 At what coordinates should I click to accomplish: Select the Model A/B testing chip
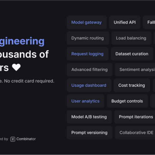[89, 117]
